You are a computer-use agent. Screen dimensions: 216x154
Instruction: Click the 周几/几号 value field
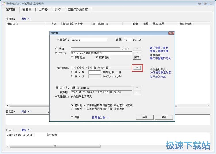(101, 88)
